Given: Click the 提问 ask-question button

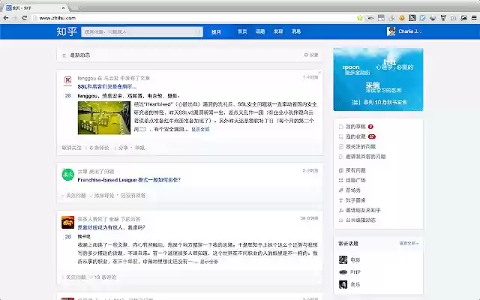Looking at the screenshot, I should point(216,31).
